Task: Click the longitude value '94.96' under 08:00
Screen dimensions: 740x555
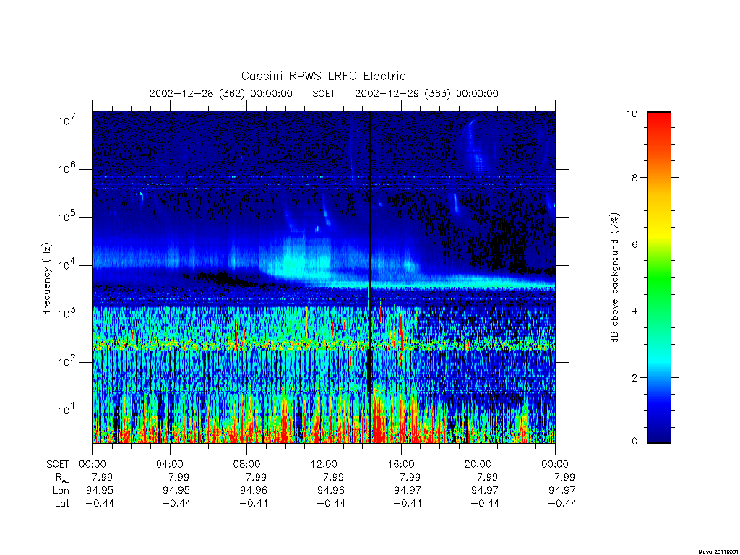Action: 253,491
